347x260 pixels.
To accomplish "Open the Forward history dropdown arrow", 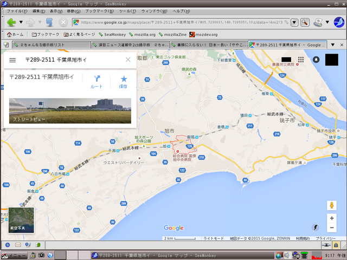I will coord(40,22).
